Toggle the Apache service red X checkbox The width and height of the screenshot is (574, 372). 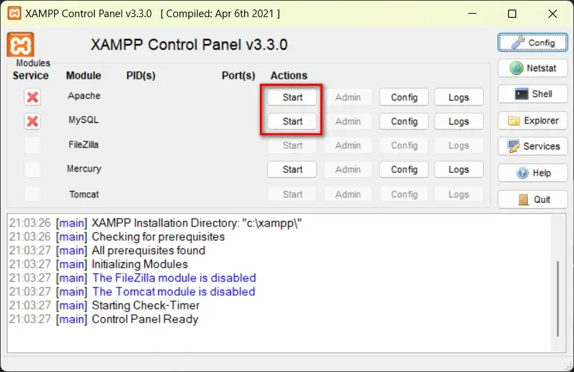click(32, 97)
